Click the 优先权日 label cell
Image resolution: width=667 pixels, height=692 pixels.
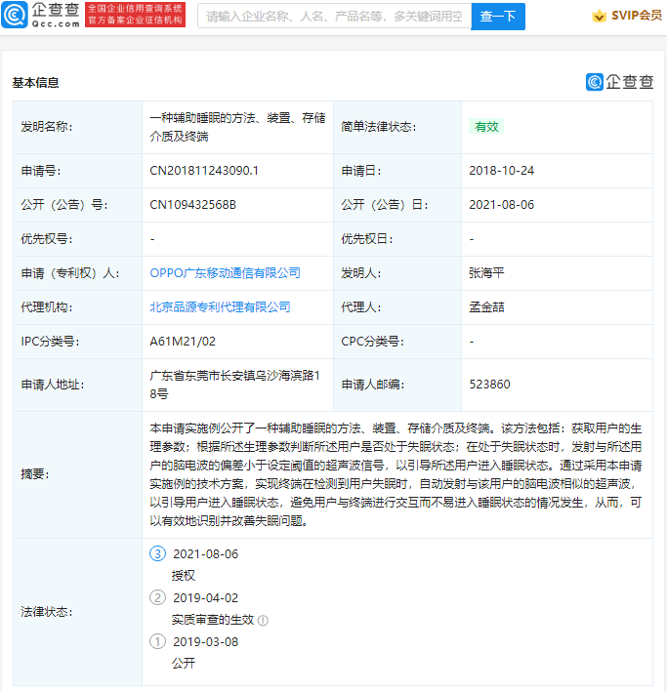tap(397, 239)
